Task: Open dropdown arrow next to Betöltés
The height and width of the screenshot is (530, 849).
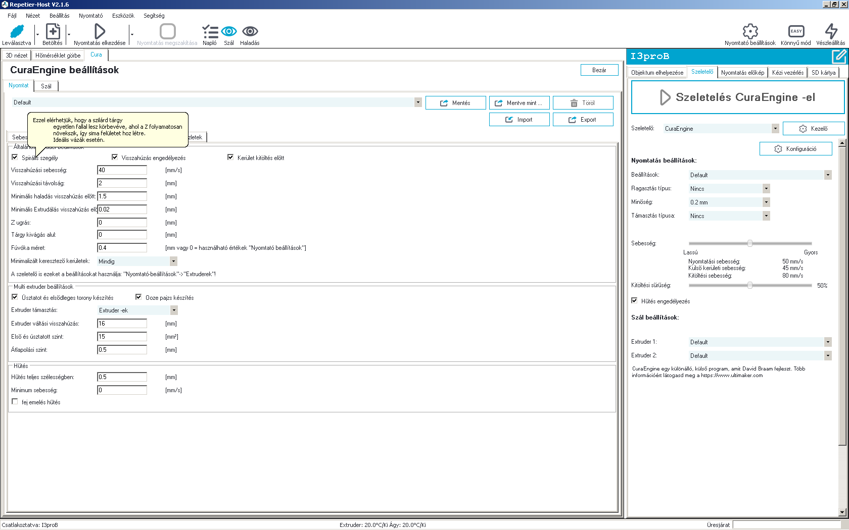Action: 69,35
